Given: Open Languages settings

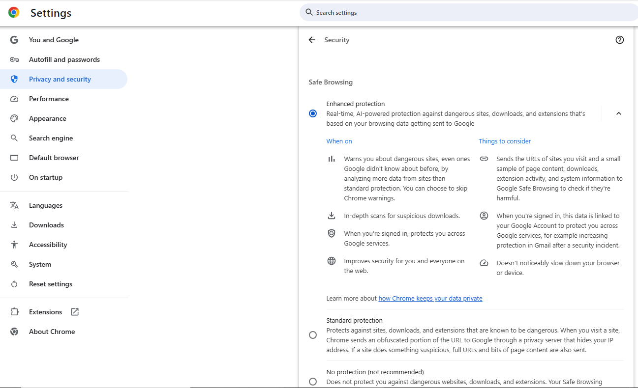Looking at the screenshot, I should (x=46, y=205).
